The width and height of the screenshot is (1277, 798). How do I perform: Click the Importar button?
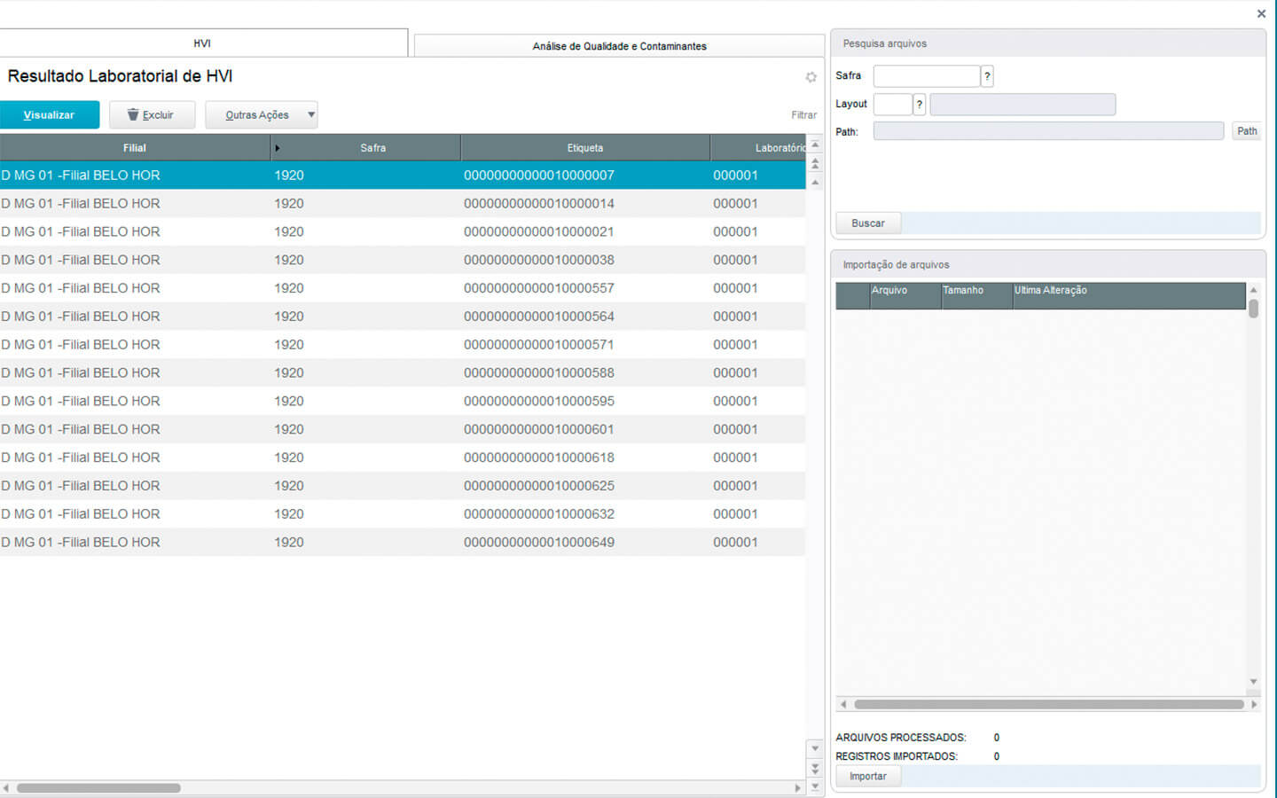coord(867,776)
